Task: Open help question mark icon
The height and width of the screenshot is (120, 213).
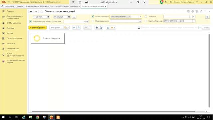Action: tap(200, 28)
